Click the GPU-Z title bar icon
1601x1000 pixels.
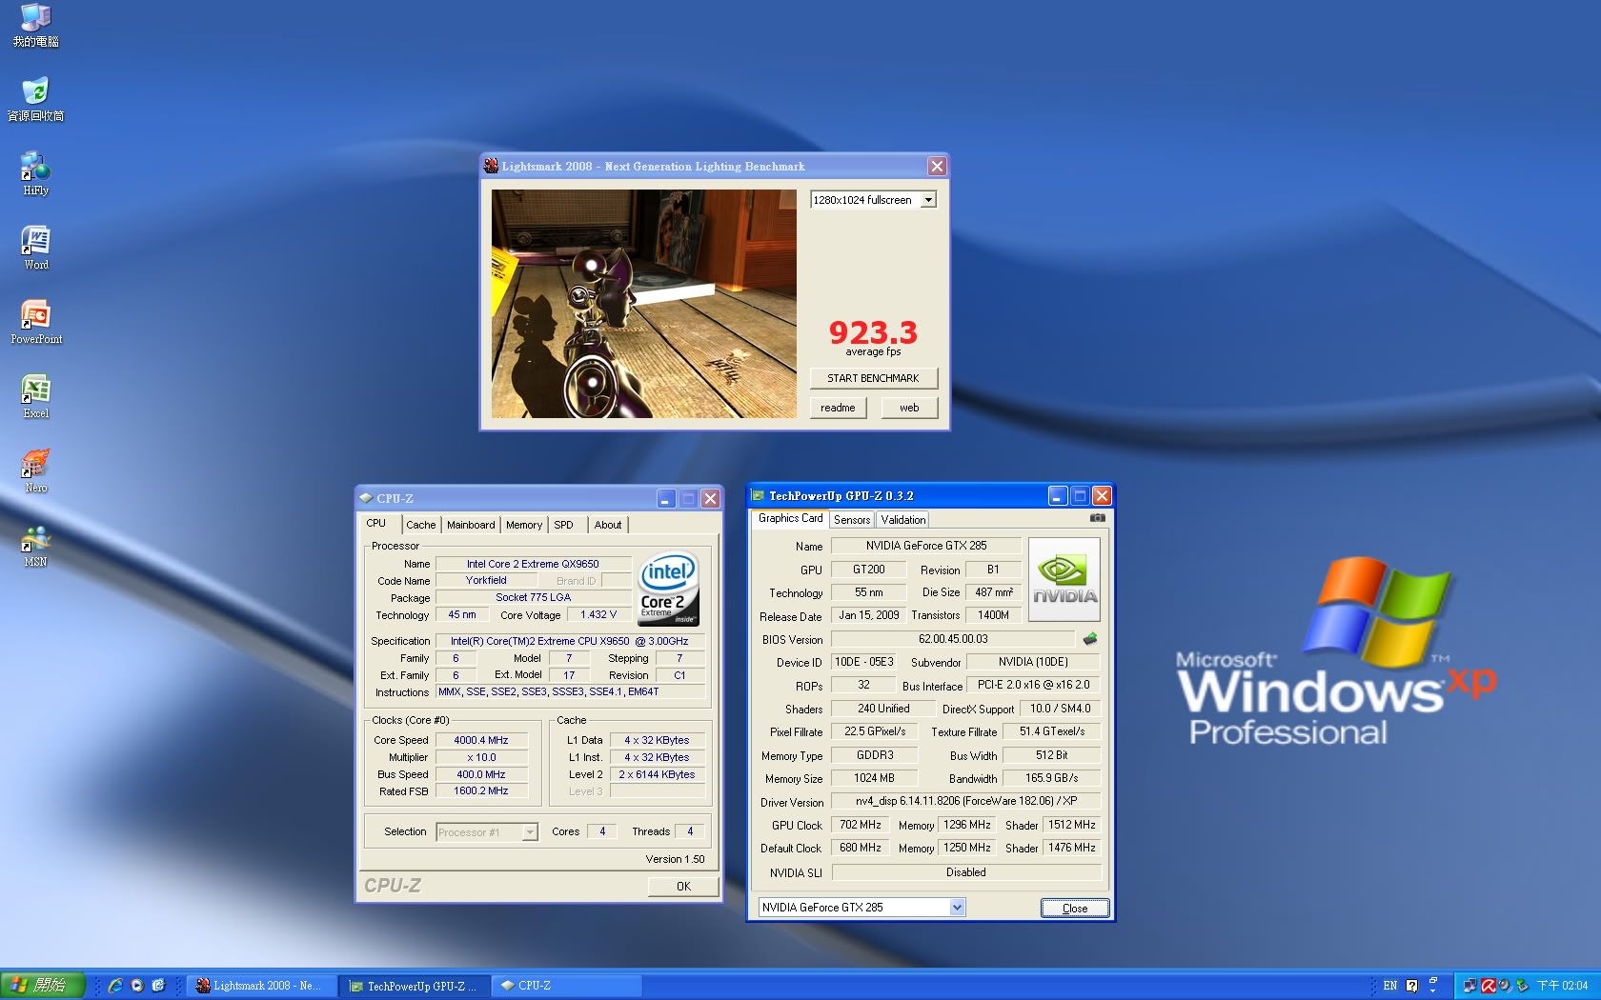click(759, 495)
